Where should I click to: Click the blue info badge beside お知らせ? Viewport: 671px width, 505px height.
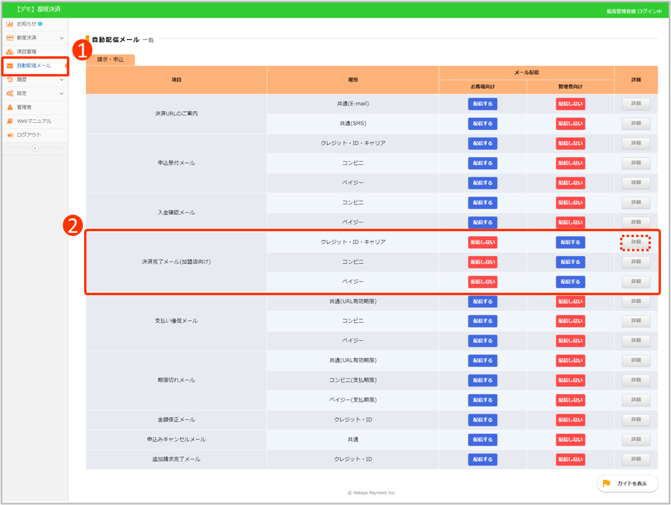pyautogui.click(x=40, y=24)
